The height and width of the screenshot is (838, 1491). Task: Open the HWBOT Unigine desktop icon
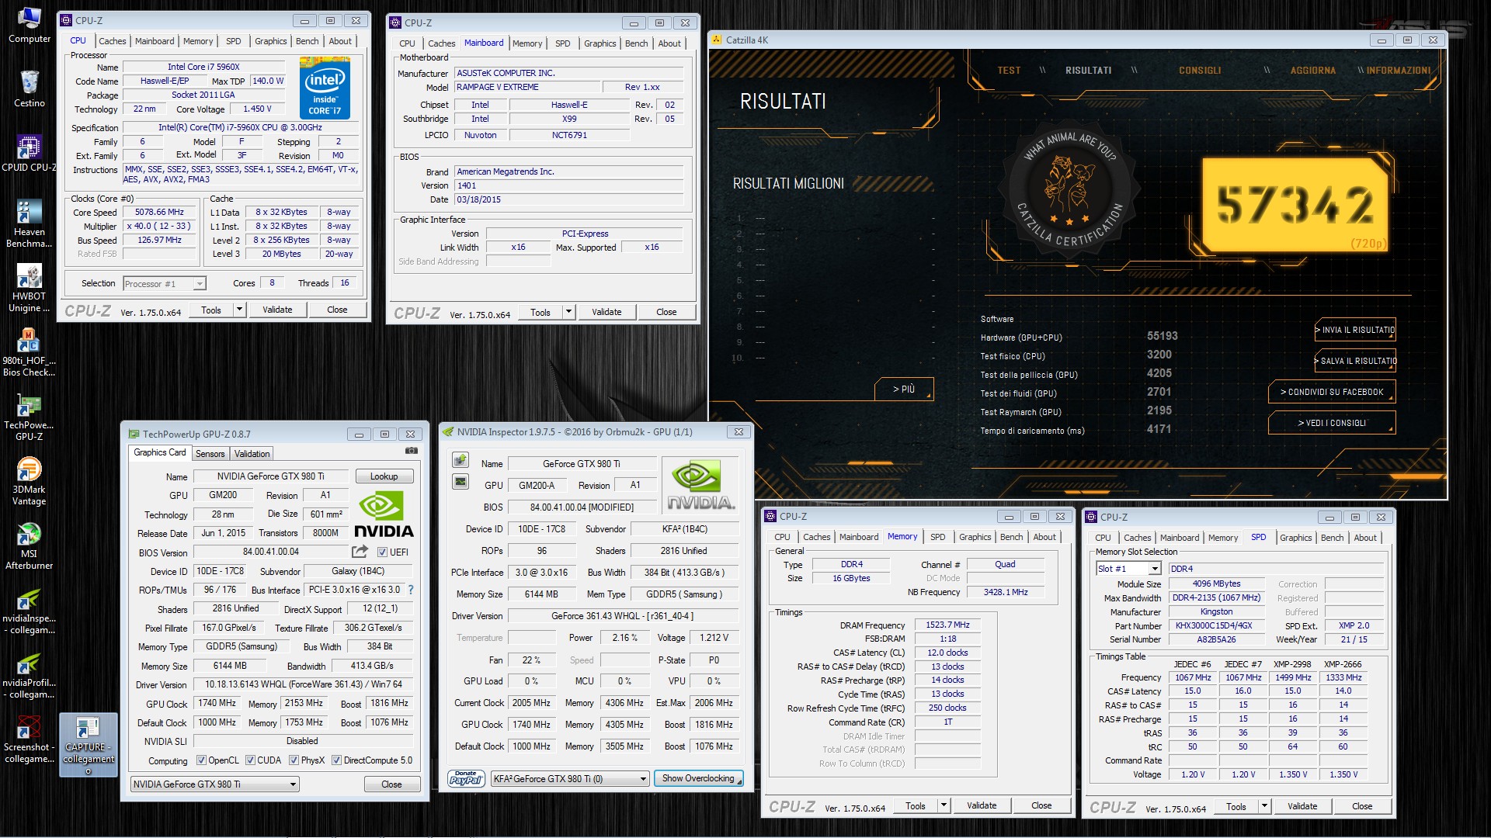(29, 288)
